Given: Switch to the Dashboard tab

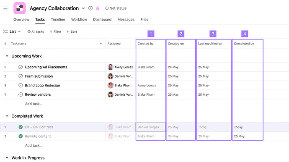Looking at the screenshot, I should coord(102,19).
